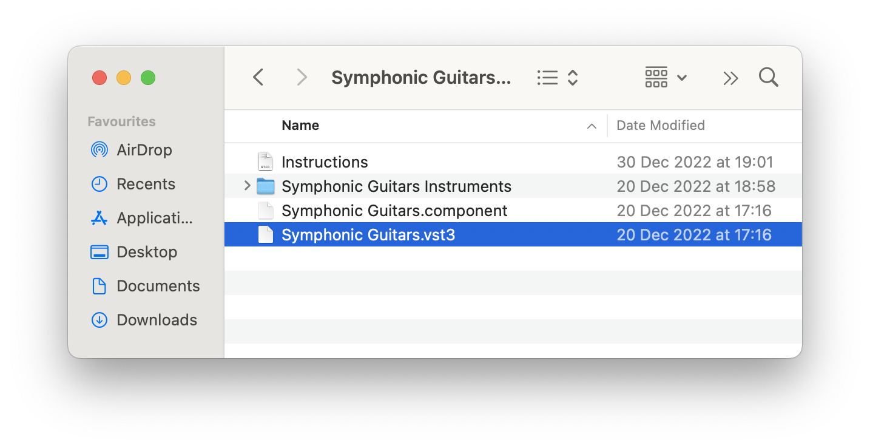Image resolution: width=870 pixels, height=448 pixels.
Task: Show more toolbar items chevrons
Action: pyautogui.click(x=730, y=78)
